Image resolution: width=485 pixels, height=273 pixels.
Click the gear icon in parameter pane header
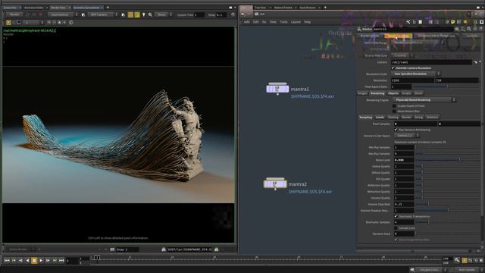point(457,29)
